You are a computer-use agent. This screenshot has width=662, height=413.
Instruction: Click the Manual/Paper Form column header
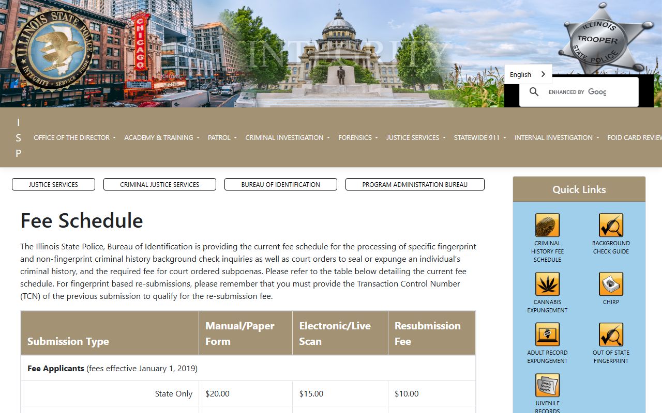(x=246, y=333)
